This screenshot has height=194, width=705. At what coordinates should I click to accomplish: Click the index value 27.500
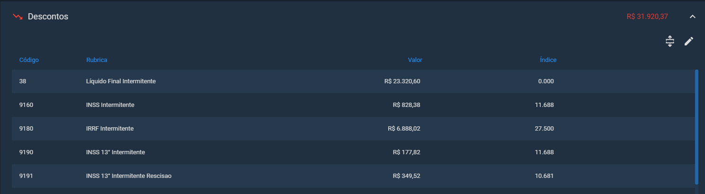coord(544,129)
